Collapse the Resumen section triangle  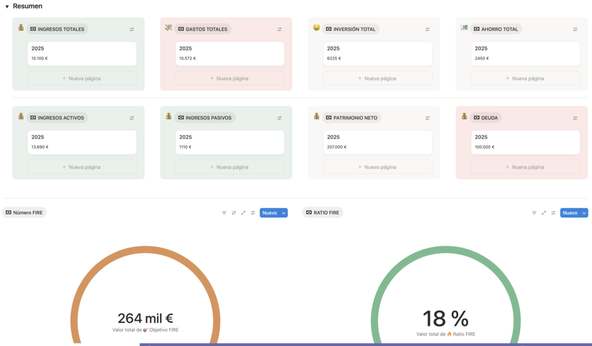point(7,6)
